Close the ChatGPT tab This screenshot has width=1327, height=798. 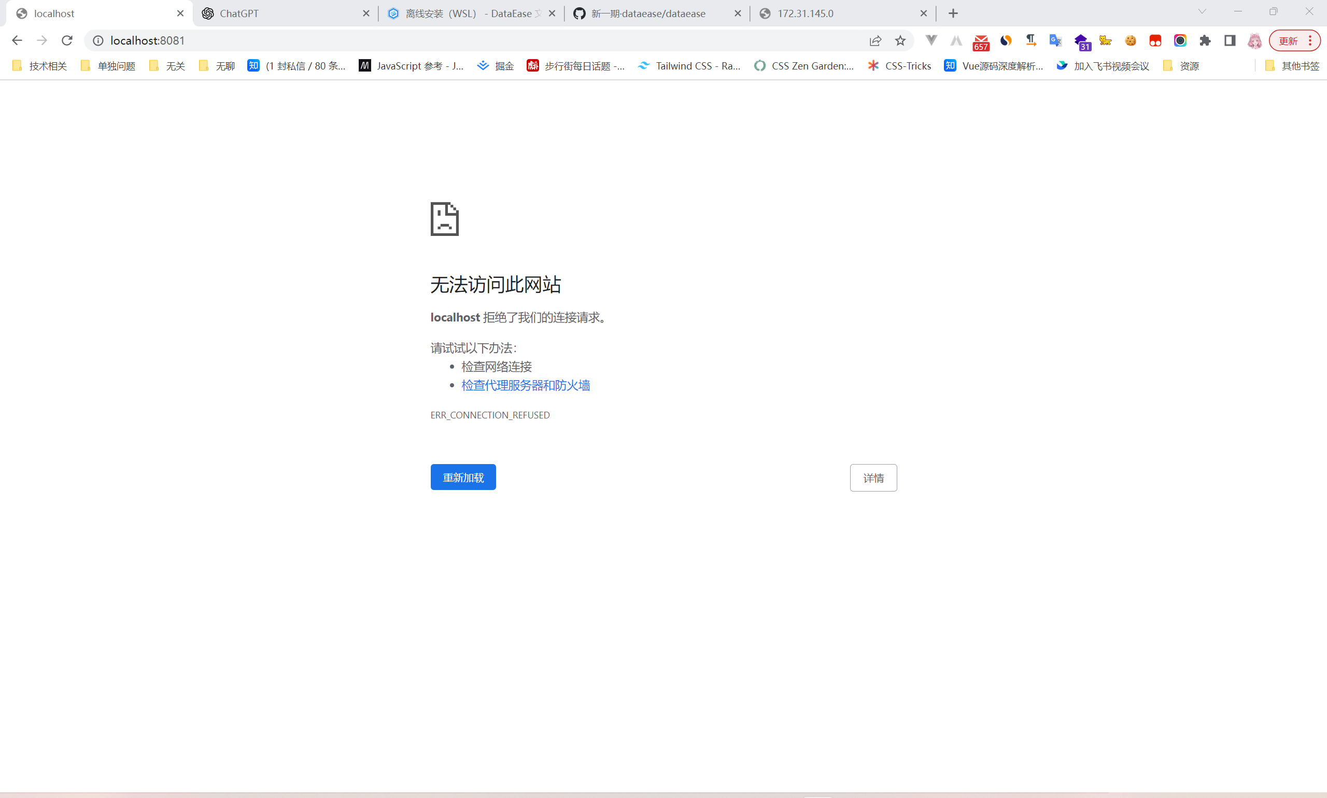(x=366, y=13)
